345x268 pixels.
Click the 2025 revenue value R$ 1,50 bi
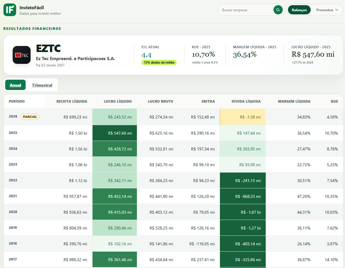[x=78, y=133]
